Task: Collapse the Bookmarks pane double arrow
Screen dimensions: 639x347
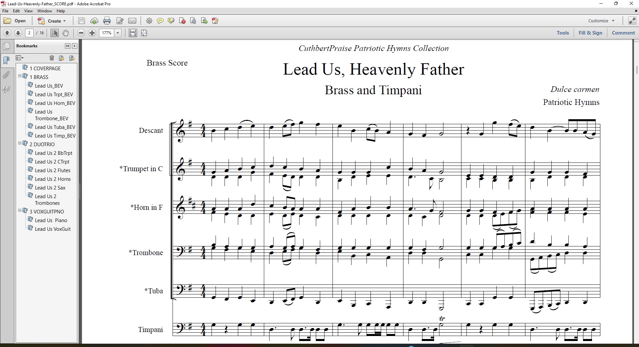Action: point(68,46)
